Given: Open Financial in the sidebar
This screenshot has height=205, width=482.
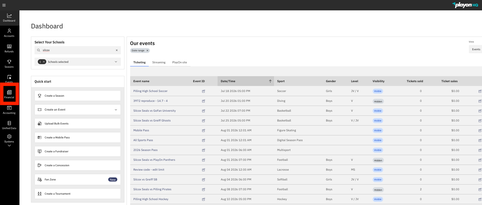Looking at the screenshot, I should pos(9,94).
